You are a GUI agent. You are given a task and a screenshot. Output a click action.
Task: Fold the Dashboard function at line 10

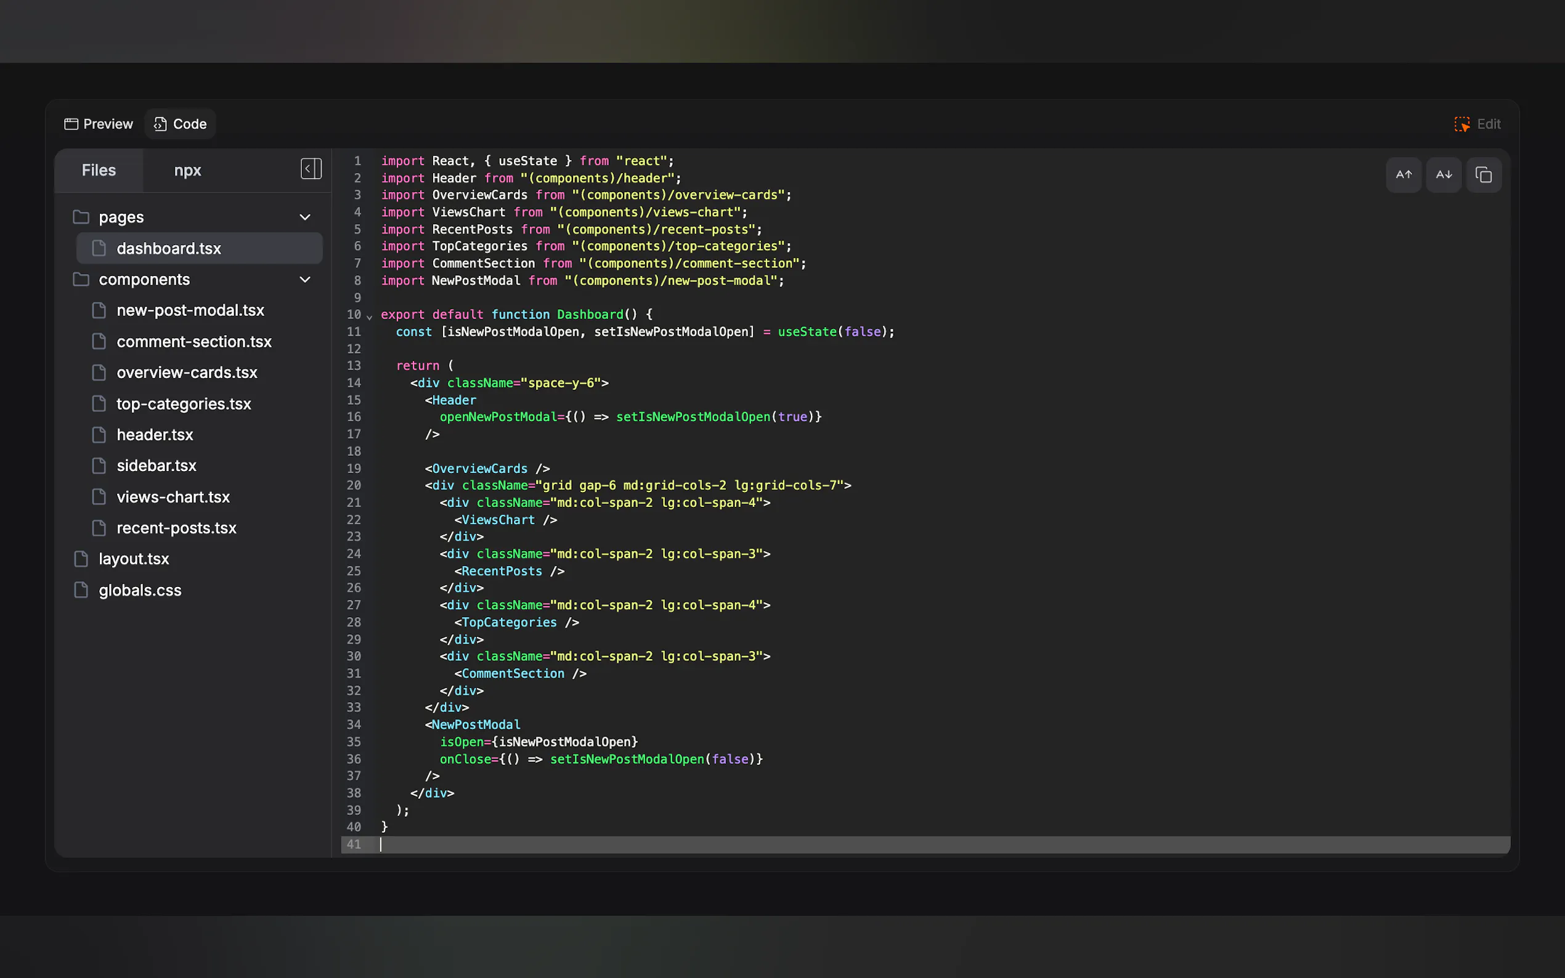coord(370,317)
